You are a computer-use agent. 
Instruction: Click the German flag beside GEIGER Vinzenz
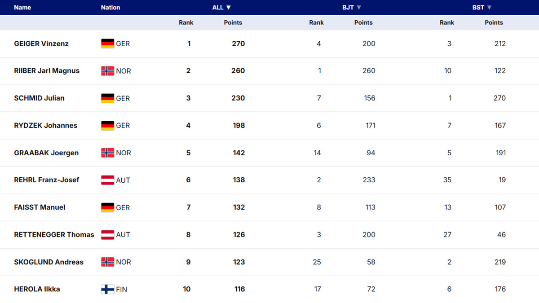tap(107, 44)
